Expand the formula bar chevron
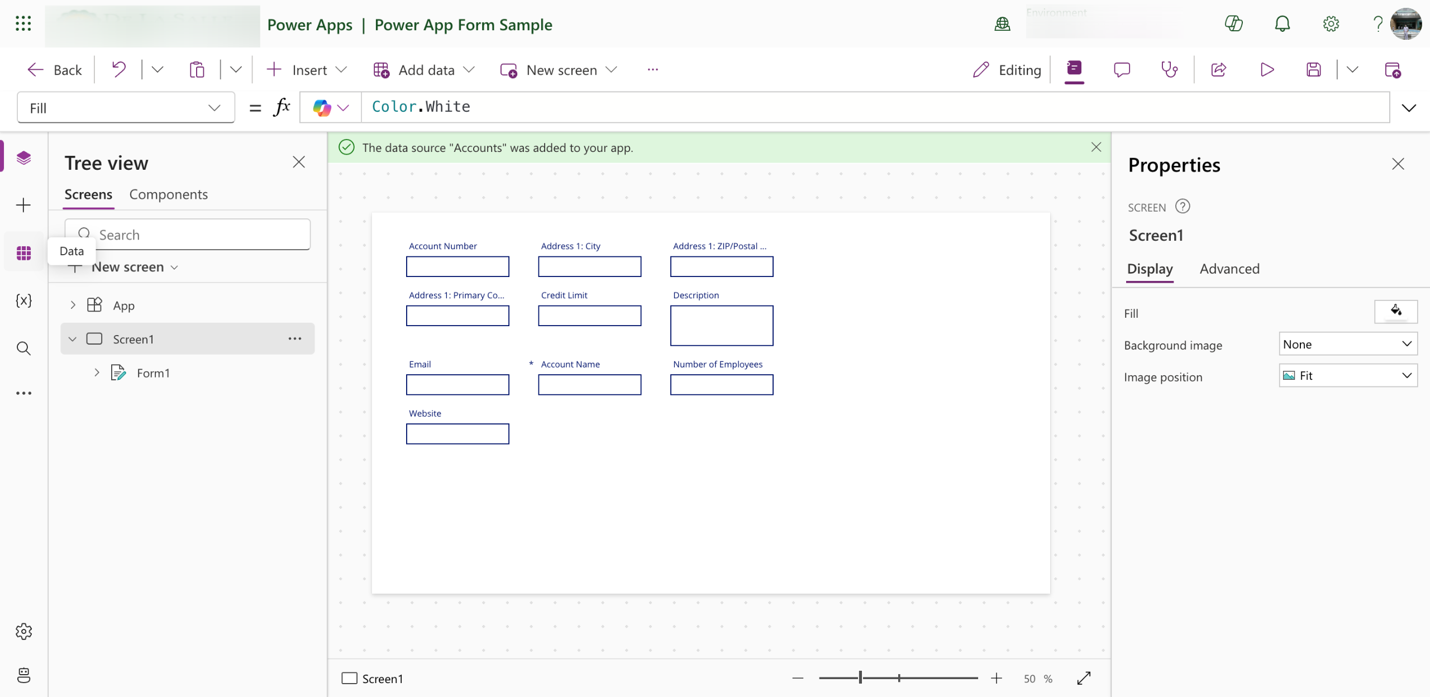 click(x=1409, y=108)
